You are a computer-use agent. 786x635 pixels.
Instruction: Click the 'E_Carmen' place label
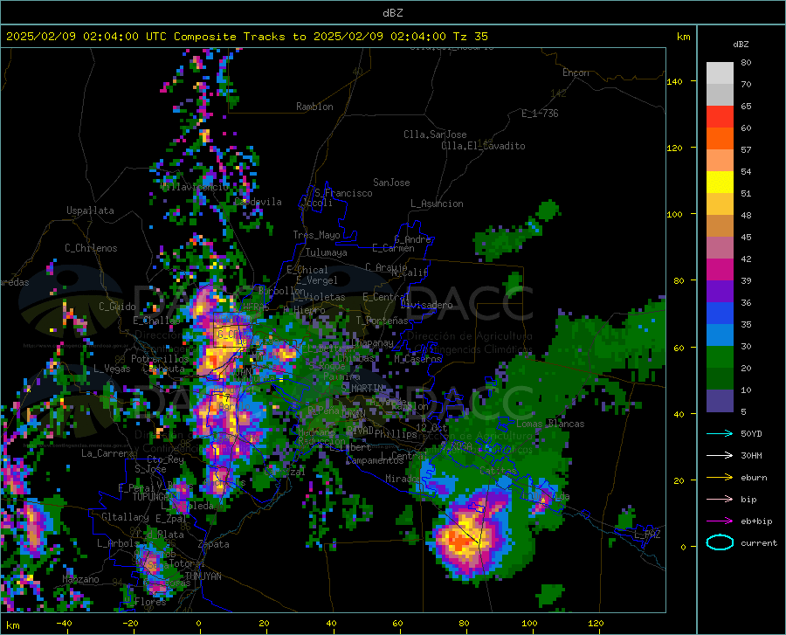point(394,247)
